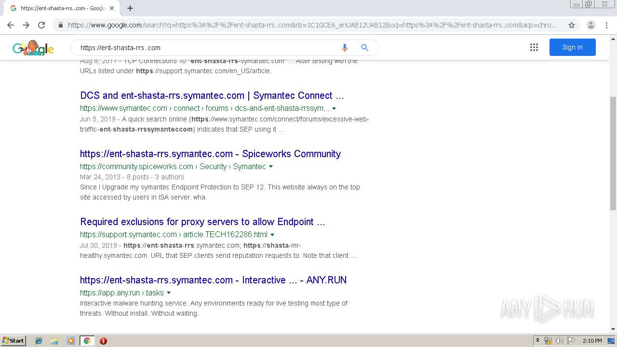This screenshot has height=347, width=617.
Task: Click the Sign in button
Action: [572, 47]
